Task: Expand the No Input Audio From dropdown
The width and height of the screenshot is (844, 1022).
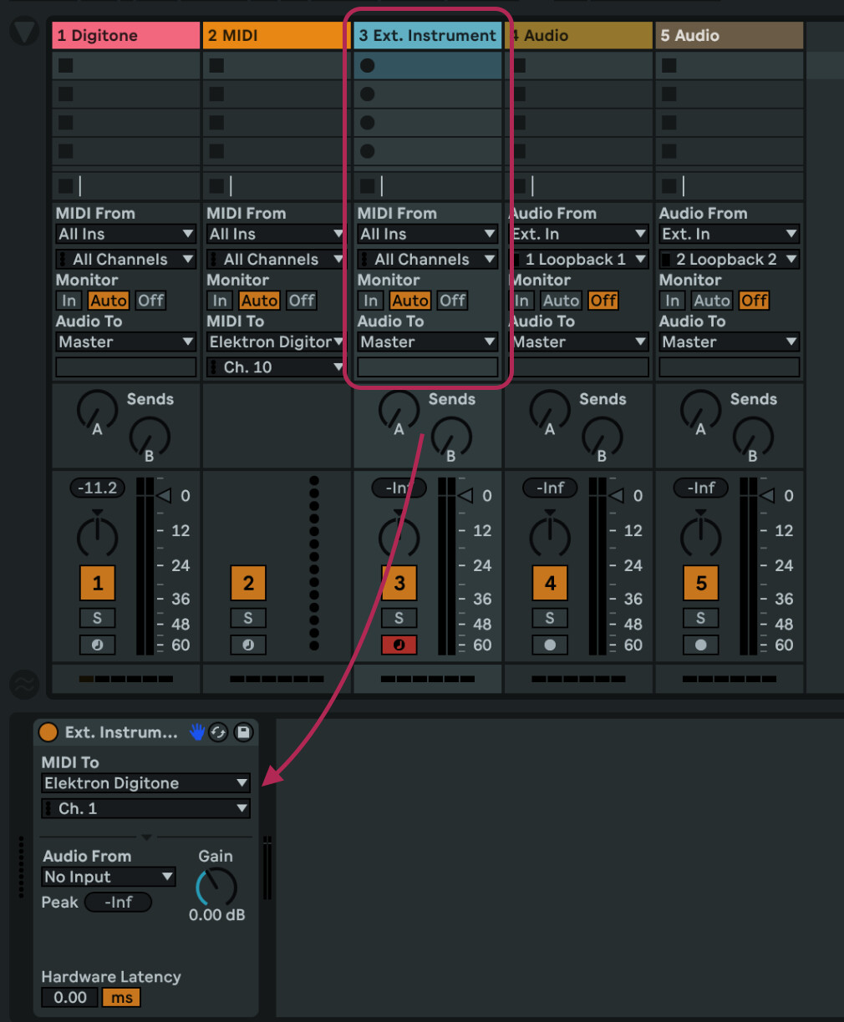Action: click(108, 877)
